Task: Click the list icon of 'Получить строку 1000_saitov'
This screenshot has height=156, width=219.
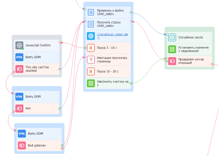Action: coord(91,24)
